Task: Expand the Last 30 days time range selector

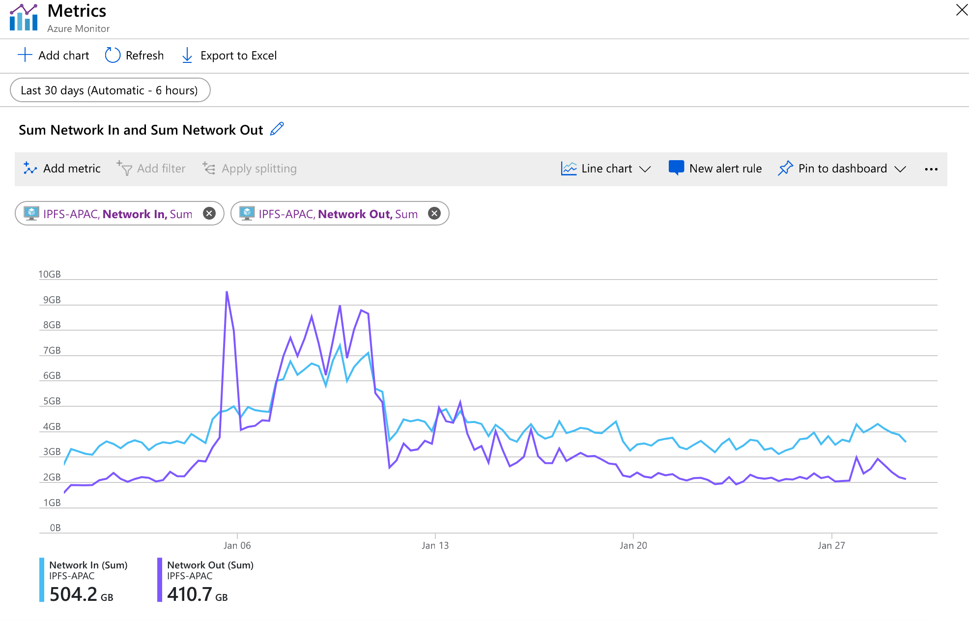Action: coord(109,90)
